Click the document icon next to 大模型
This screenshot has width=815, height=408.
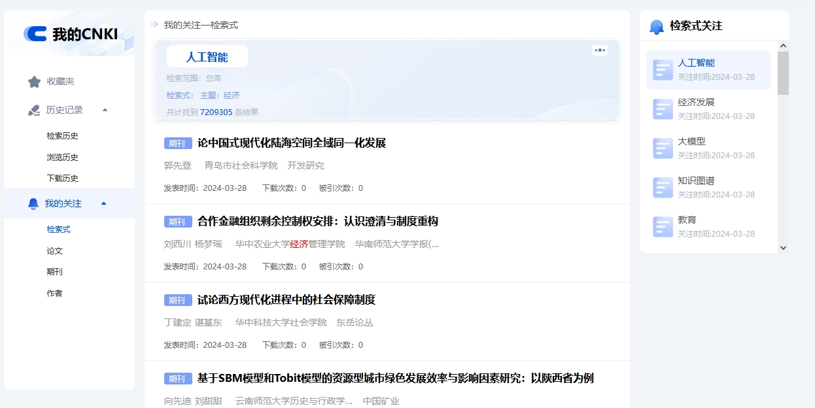663,148
